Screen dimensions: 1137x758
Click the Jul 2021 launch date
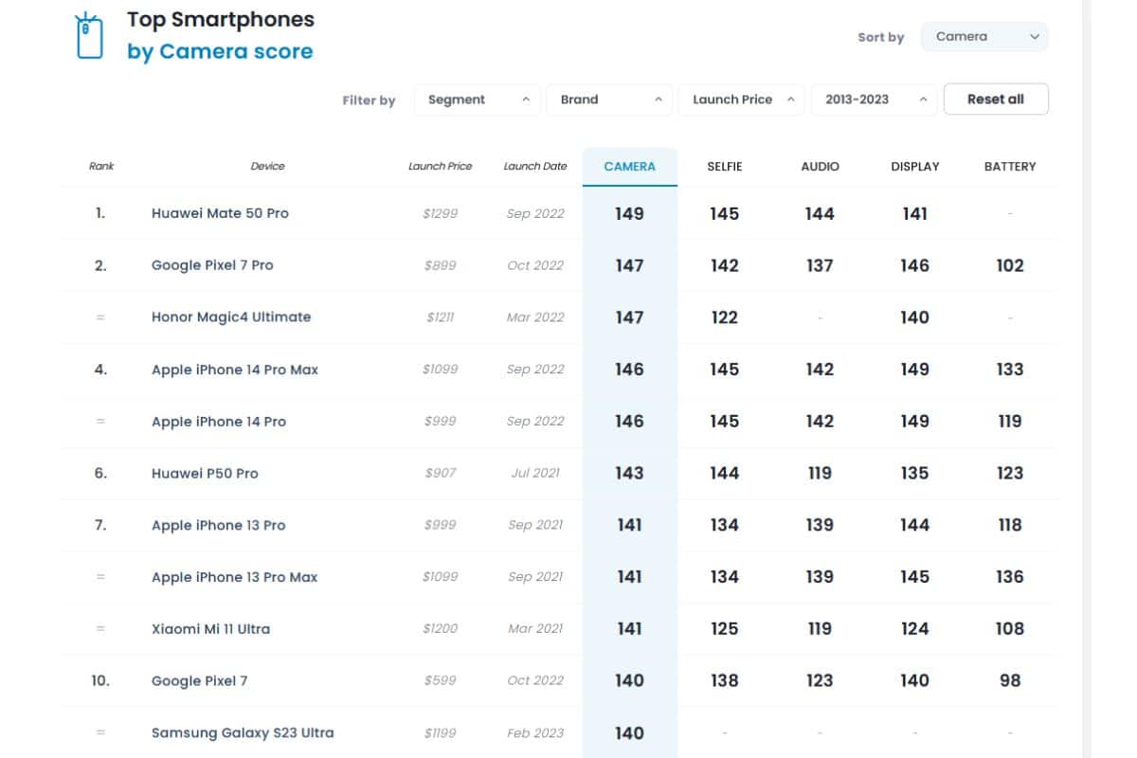click(x=535, y=474)
